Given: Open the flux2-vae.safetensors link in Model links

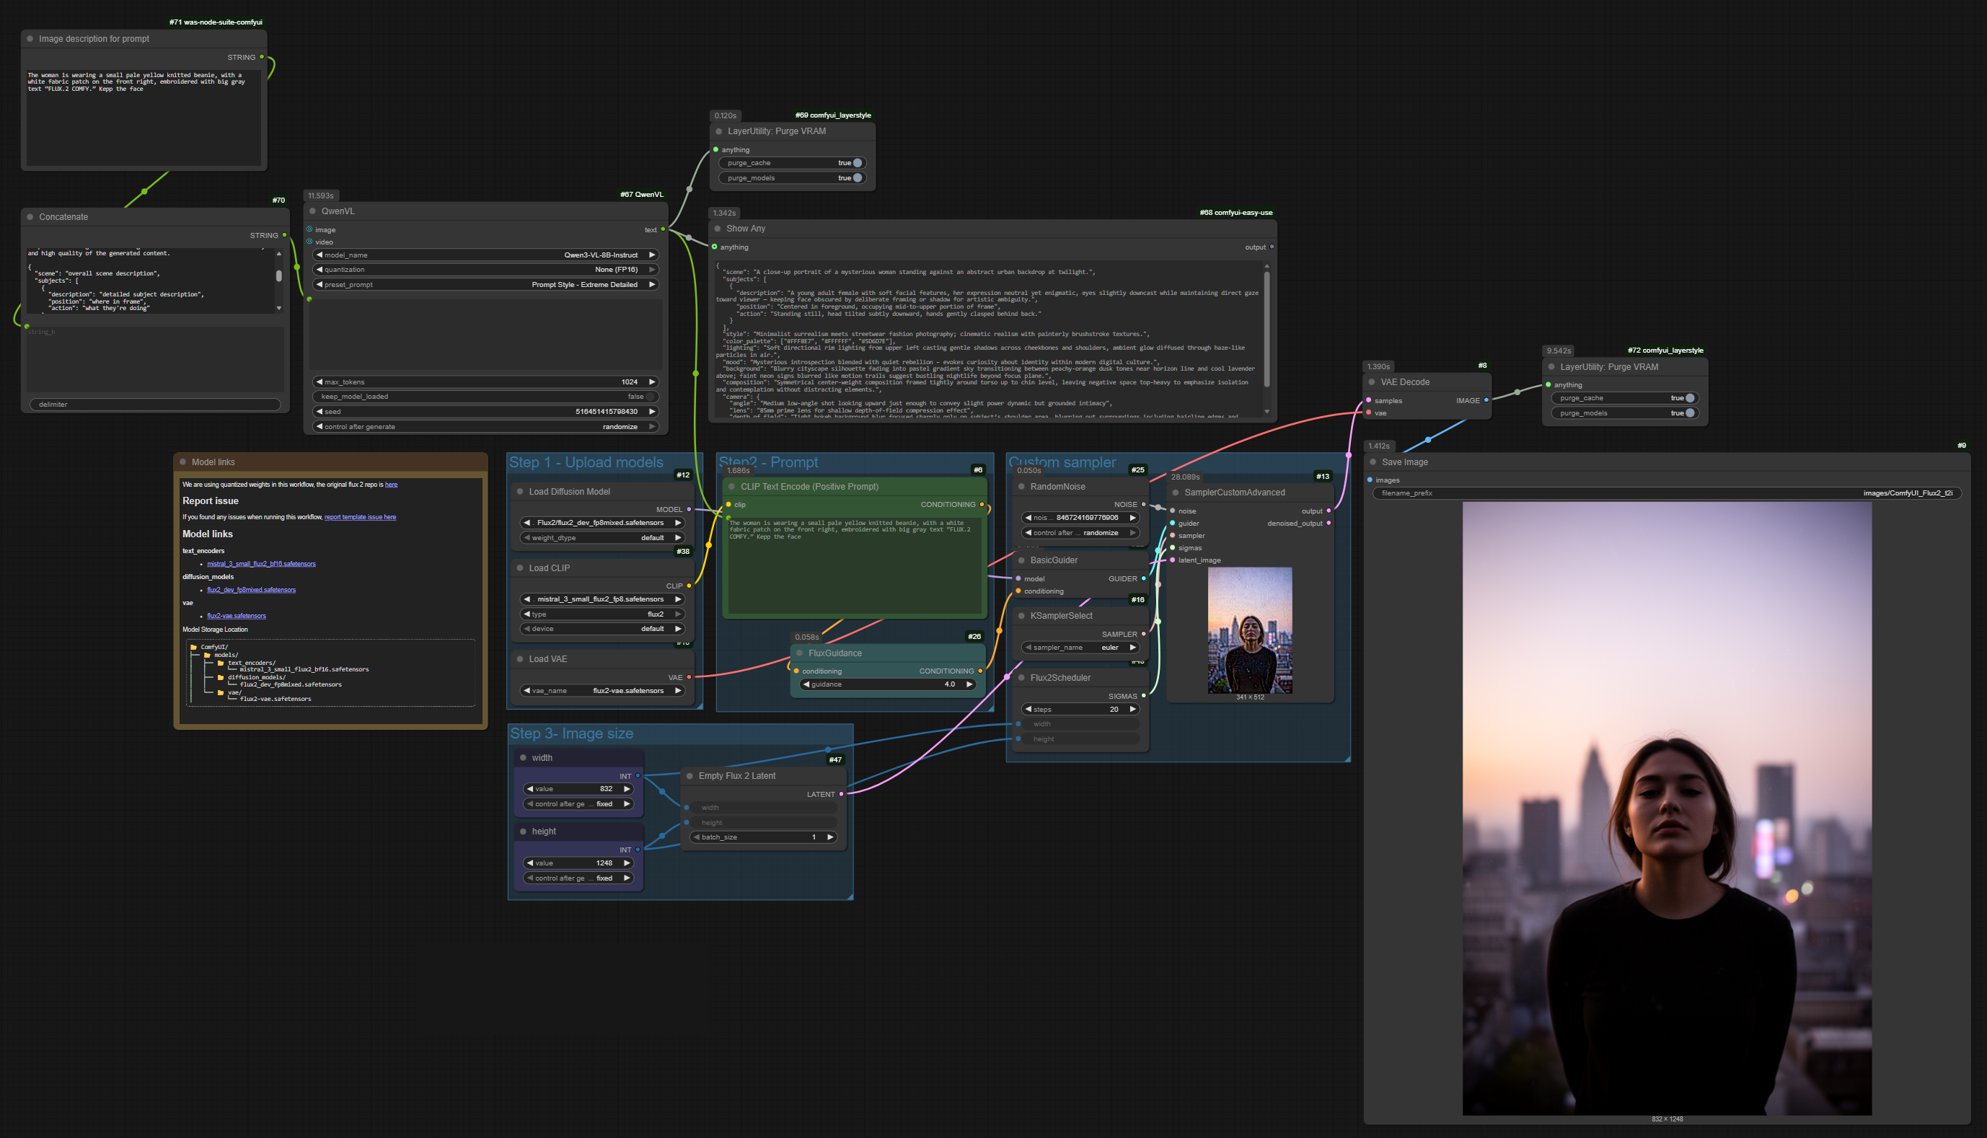Looking at the screenshot, I should point(236,616).
